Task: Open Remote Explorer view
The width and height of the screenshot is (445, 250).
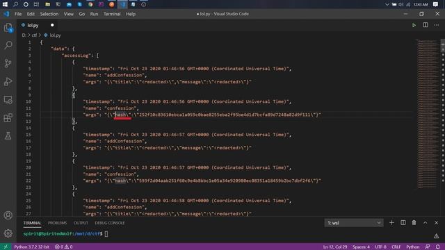Action: pos(8,100)
